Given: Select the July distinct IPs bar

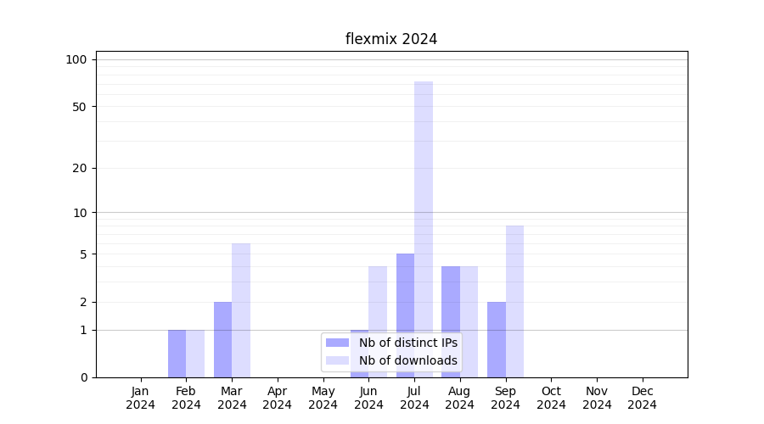Looking at the screenshot, I should coord(405,315).
